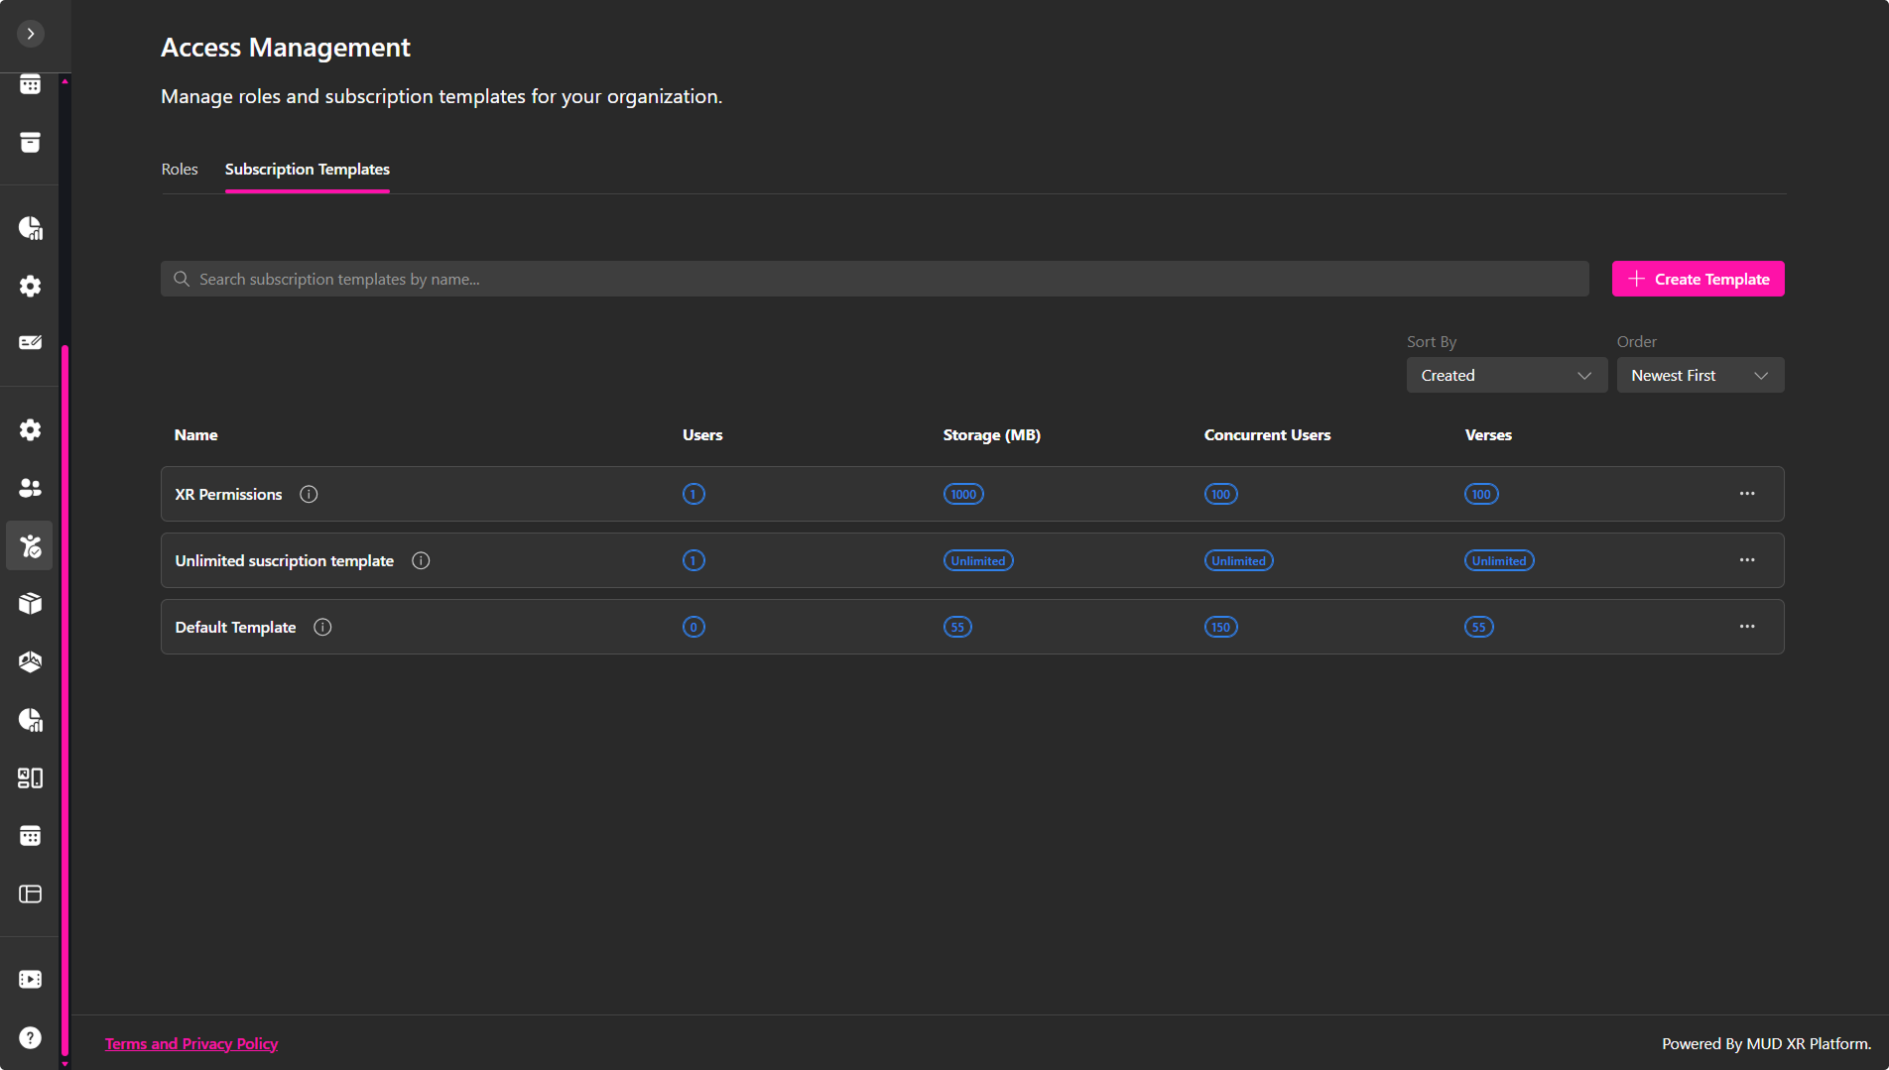
Task: Open more options for XR Permissions row
Action: (1747, 494)
